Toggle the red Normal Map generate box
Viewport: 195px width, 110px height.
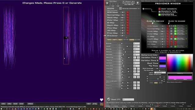127,15
